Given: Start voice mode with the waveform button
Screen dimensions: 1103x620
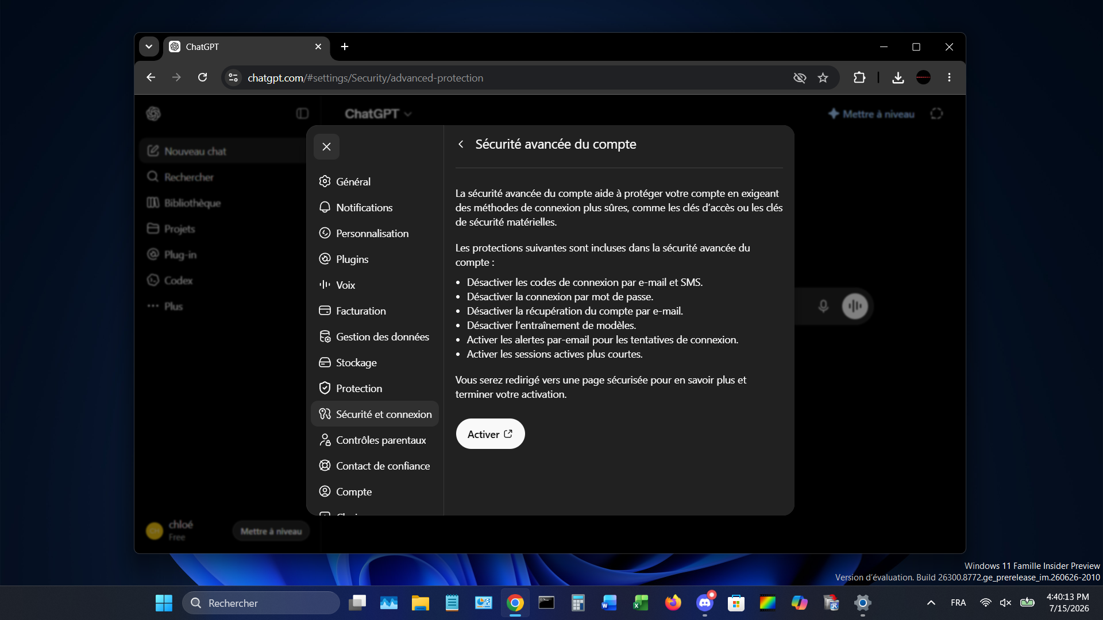Looking at the screenshot, I should [855, 306].
